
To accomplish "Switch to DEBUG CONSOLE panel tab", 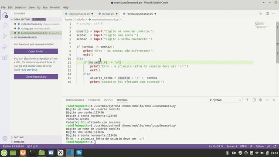I will 75,100.
